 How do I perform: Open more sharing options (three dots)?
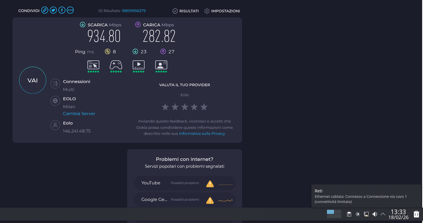[70, 10]
